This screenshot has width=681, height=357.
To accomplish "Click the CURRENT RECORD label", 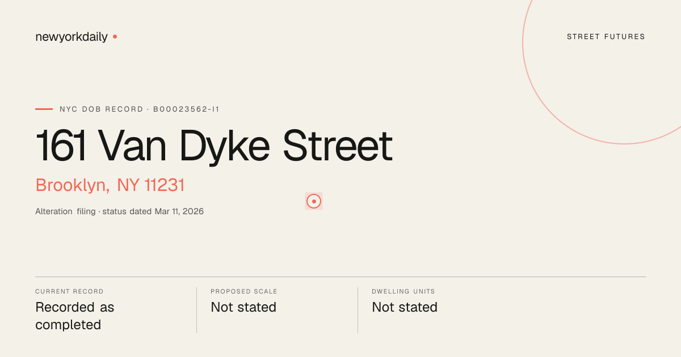I will coord(69,291).
